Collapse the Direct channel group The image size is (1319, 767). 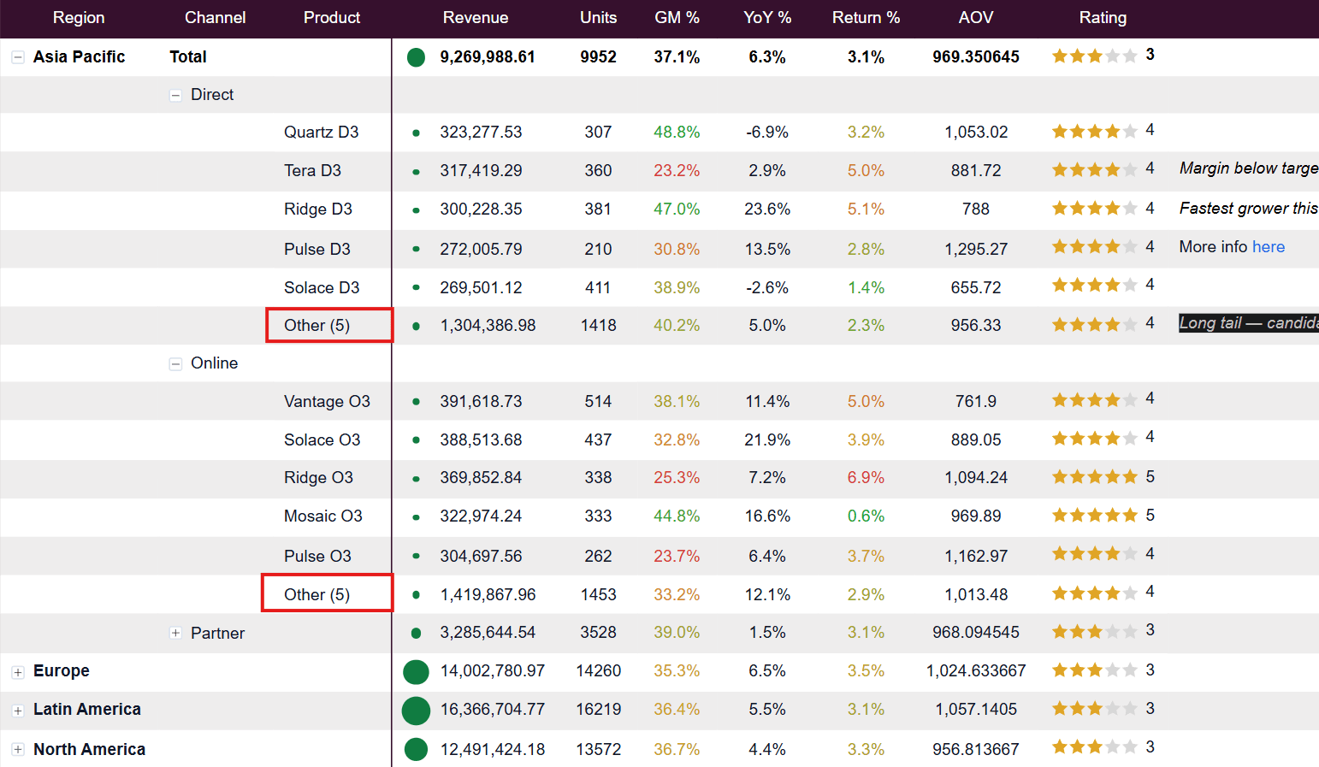(x=175, y=96)
